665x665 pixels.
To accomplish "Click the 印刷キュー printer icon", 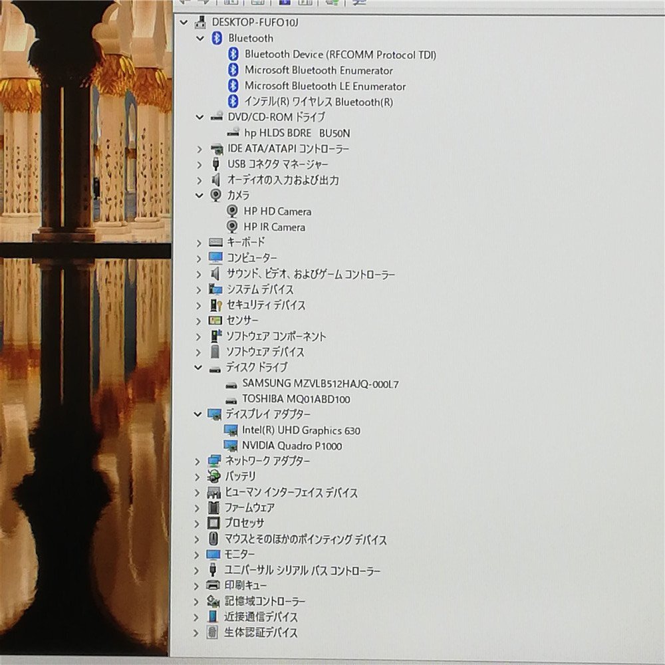I will click(213, 585).
